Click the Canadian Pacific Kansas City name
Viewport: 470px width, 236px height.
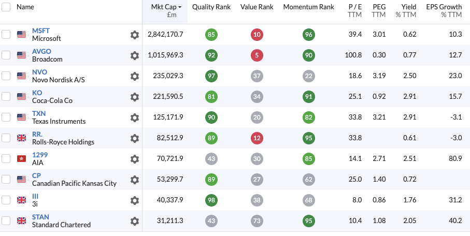pyautogui.click(x=74, y=183)
